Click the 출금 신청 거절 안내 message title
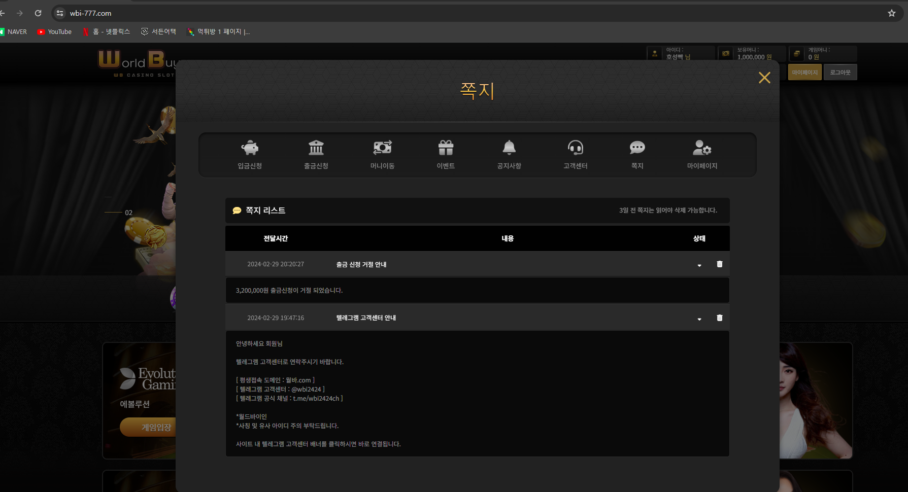The width and height of the screenshot is (908, 492). point(361,265)
